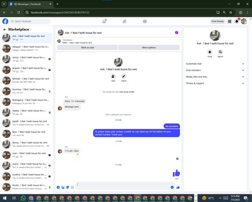This screenshot has width=252, height=202.
Task: Choose a sticker icon in composer
Action: click(x=68, y=187)
